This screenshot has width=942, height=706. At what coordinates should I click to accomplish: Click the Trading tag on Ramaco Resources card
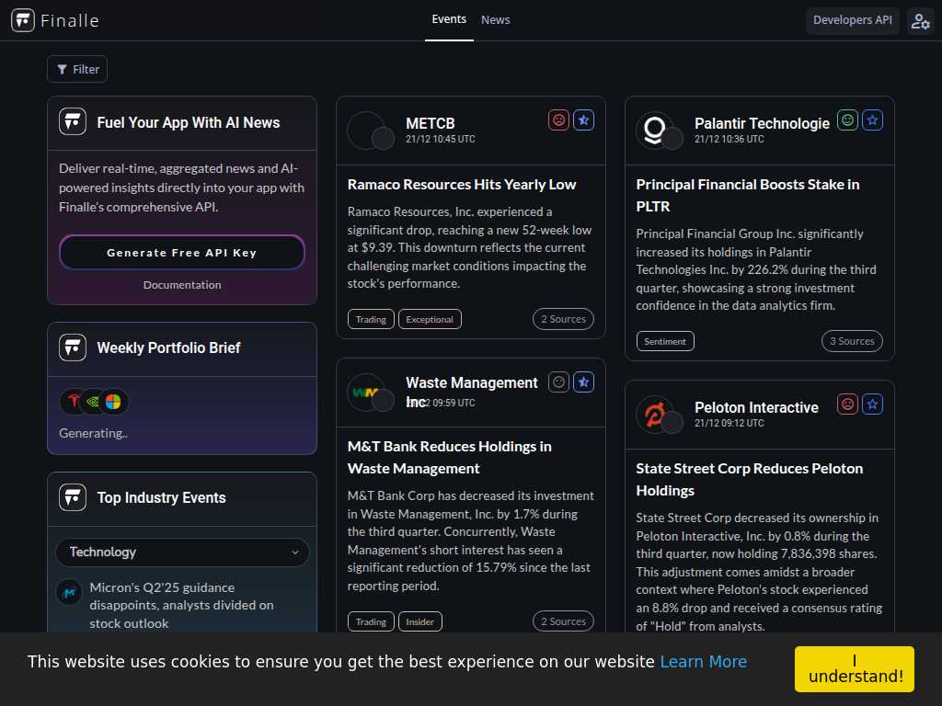371,319
